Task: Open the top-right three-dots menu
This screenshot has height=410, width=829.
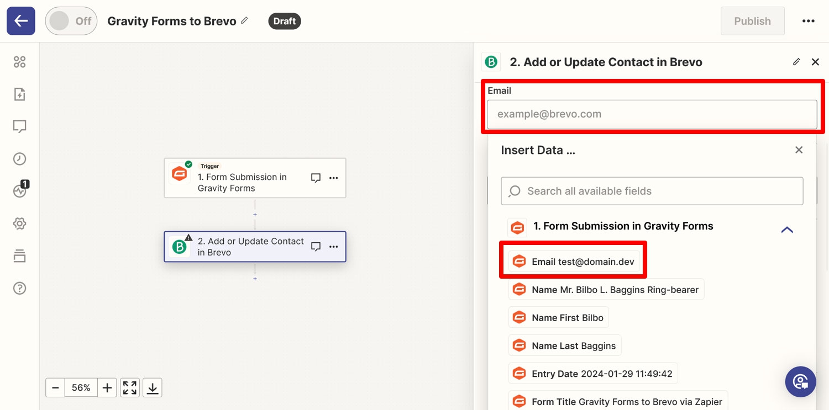Action: click(808, 21)
